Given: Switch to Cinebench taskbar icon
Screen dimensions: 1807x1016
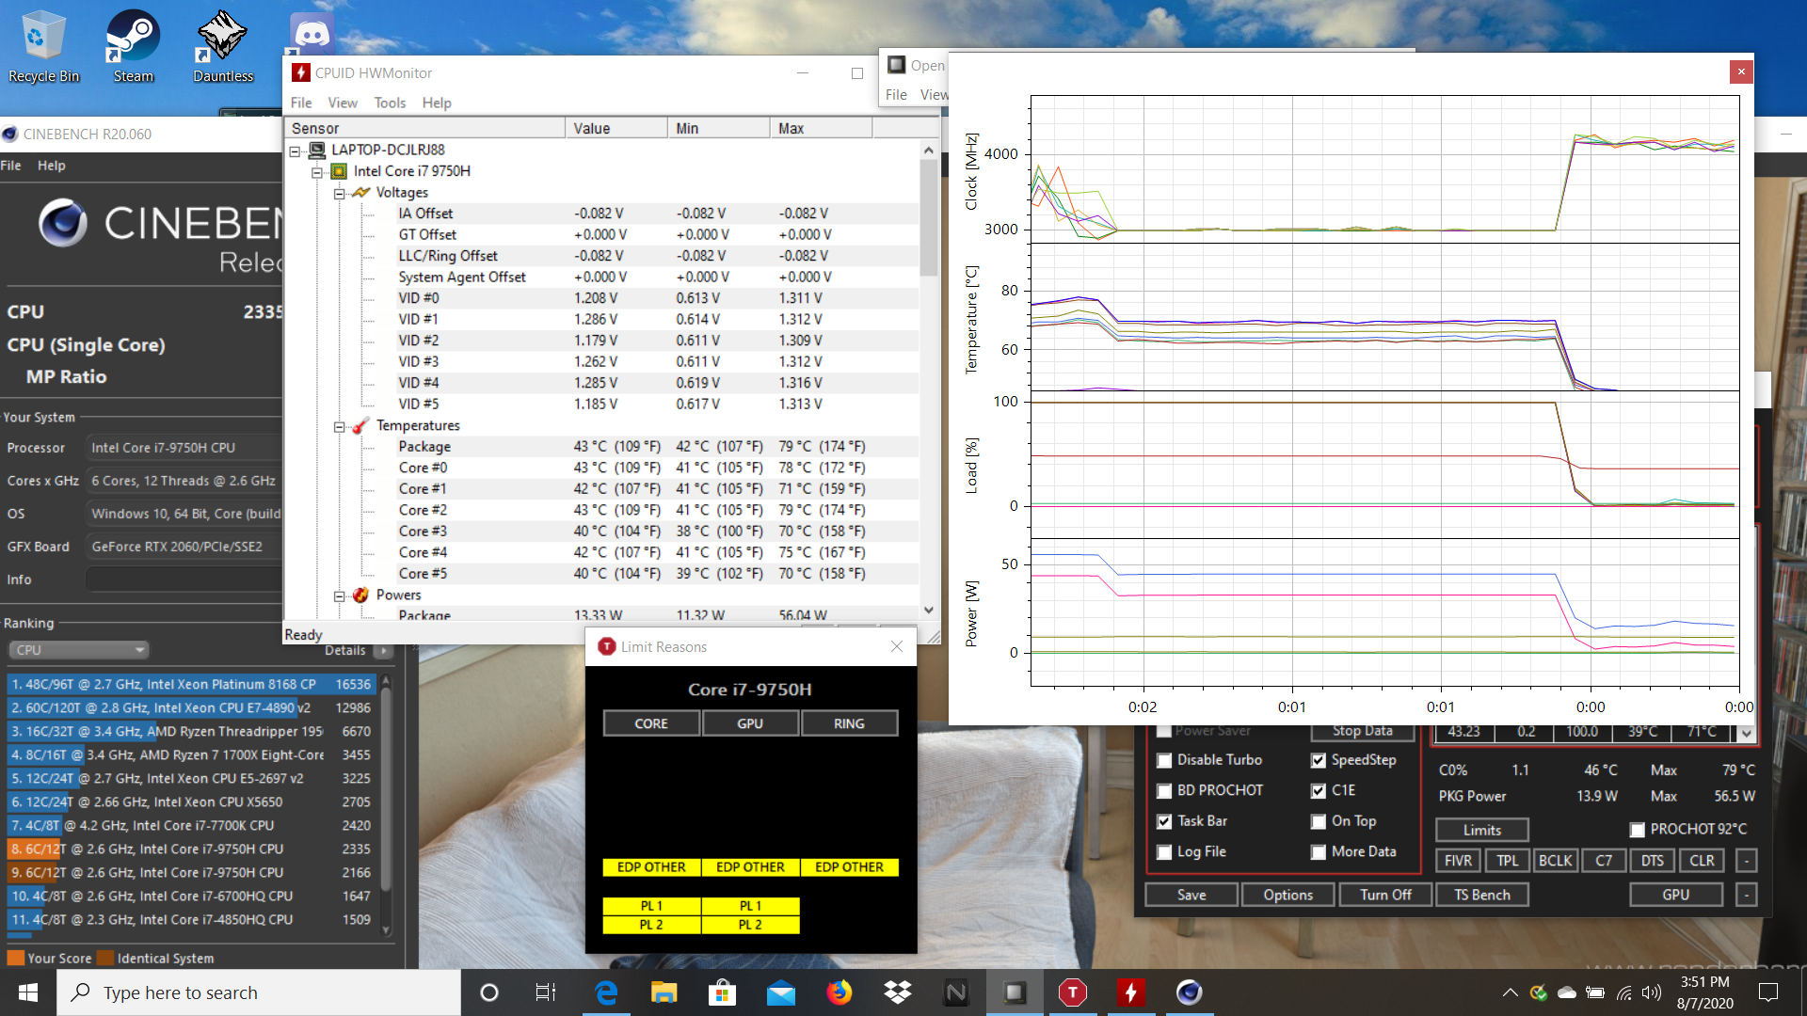Looking at the screenshot, I should [1190, 992].
